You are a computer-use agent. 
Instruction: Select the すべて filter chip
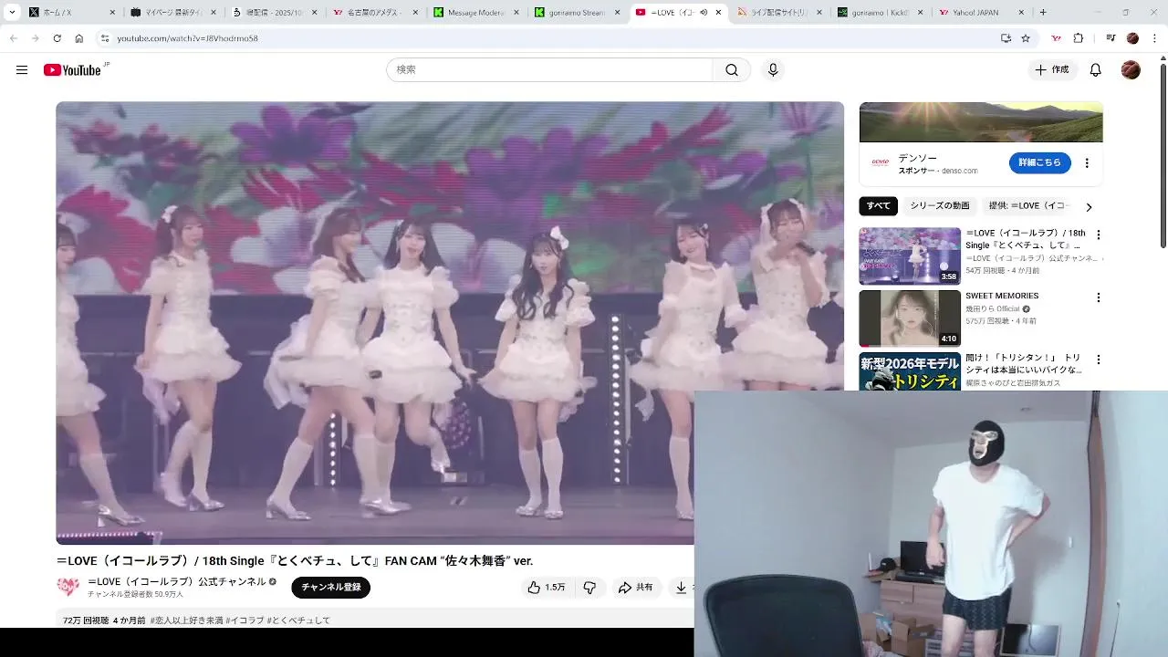click(878, 206)
